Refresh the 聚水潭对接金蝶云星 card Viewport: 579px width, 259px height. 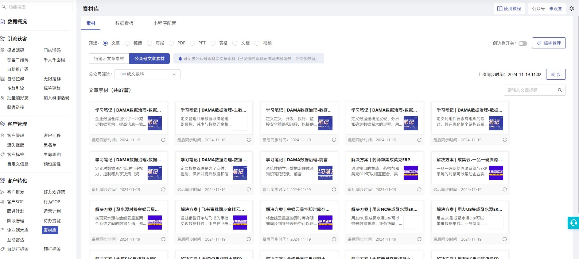(163, 239)
